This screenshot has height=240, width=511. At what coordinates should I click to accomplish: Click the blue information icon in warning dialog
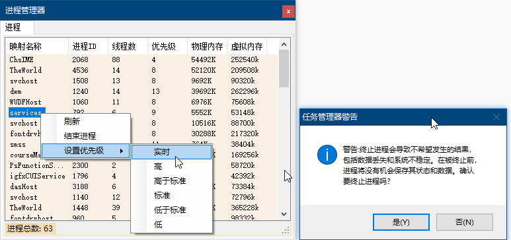(x=327, y=155)
